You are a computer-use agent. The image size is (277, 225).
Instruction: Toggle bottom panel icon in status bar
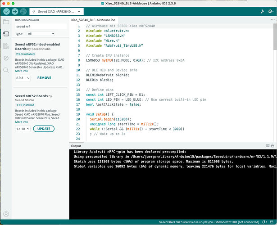click(272, 222)
